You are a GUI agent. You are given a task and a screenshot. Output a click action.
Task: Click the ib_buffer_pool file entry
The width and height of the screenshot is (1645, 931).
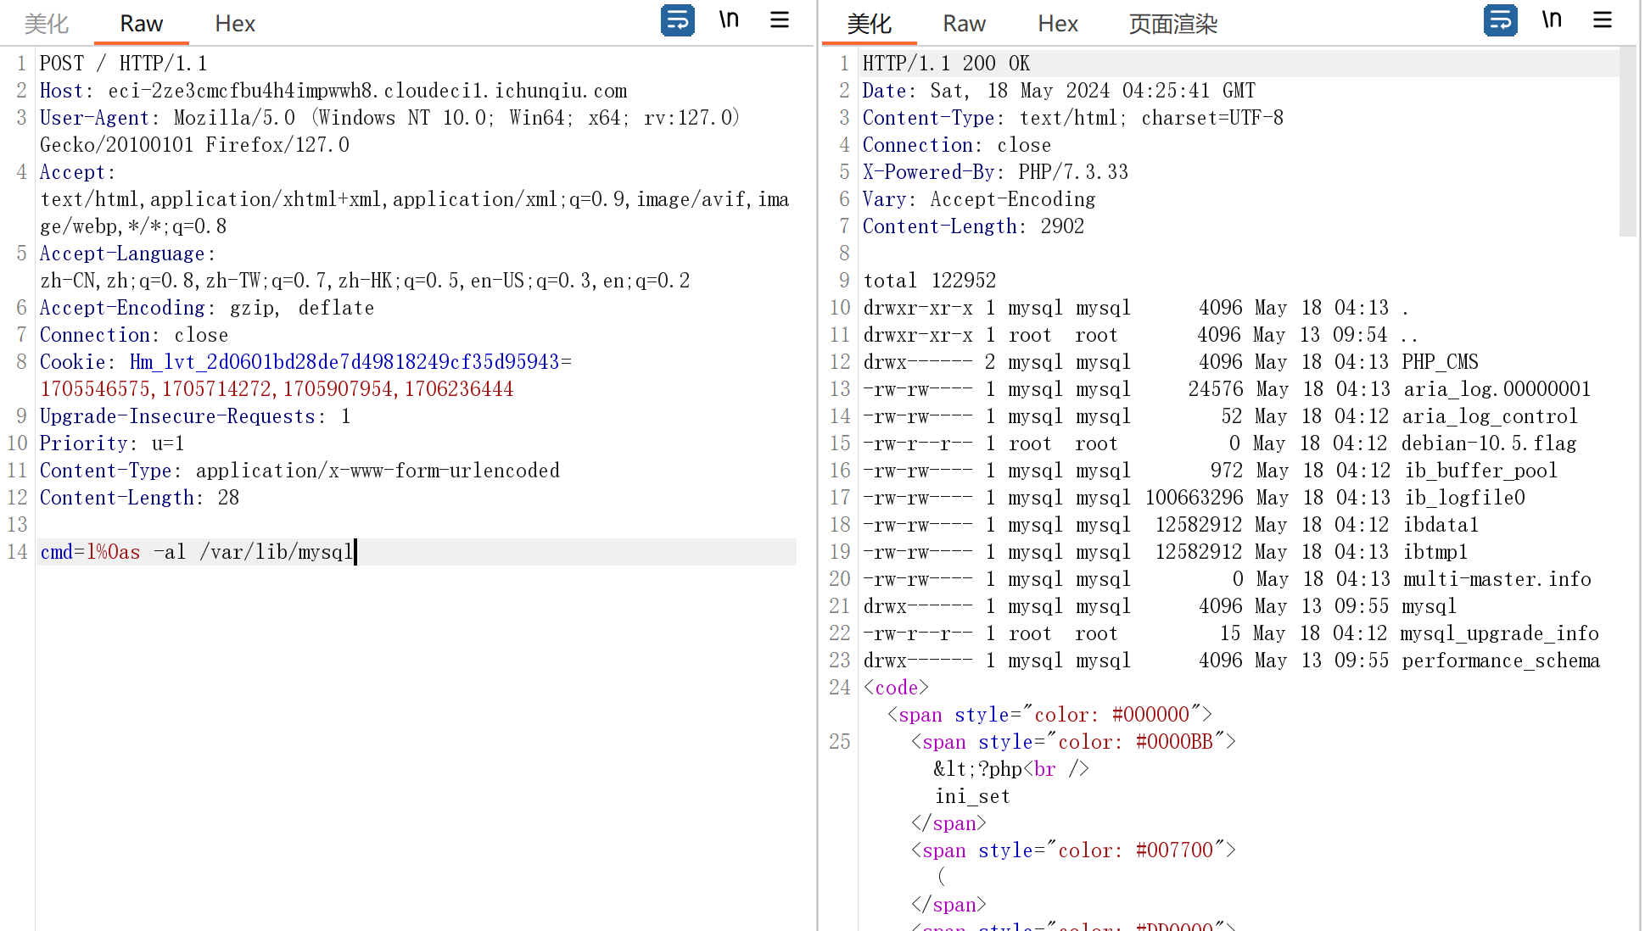click(x=1481, y=471)
